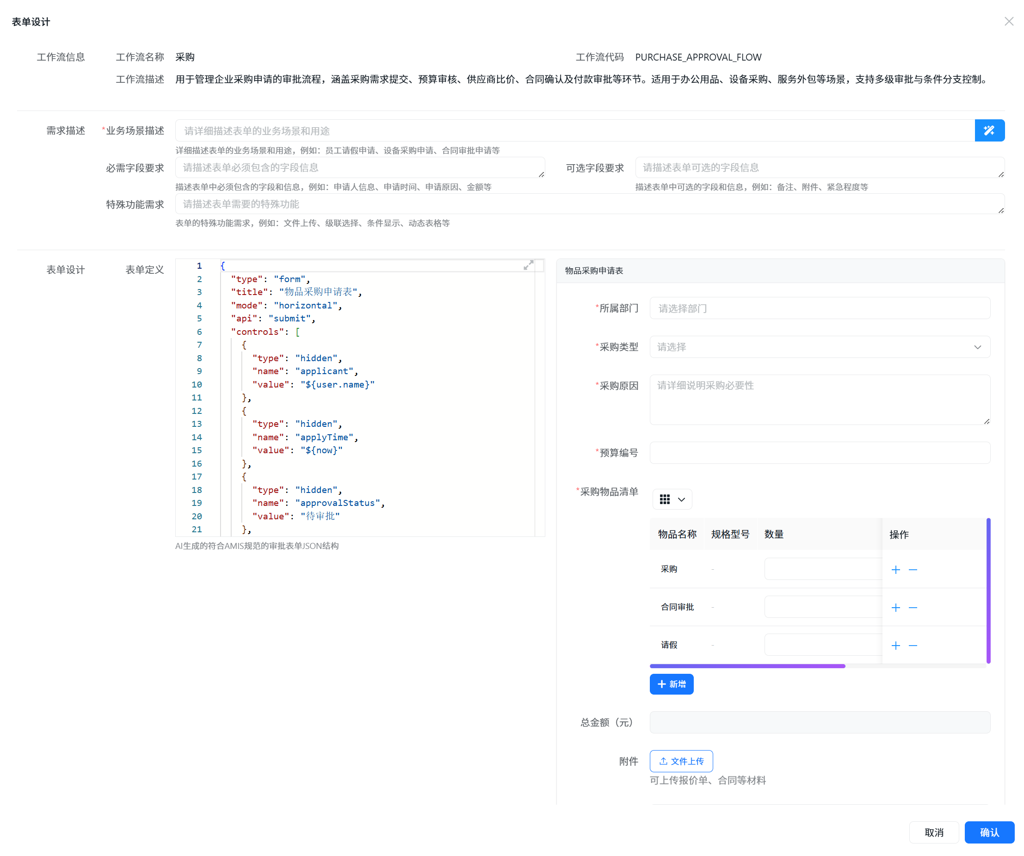Delete the 请假 row with minus icon
Viewport: 1024px width, 856px height.
(913, 646)
